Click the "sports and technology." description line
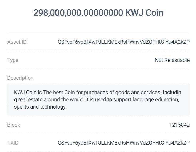 tap(40, 107)
